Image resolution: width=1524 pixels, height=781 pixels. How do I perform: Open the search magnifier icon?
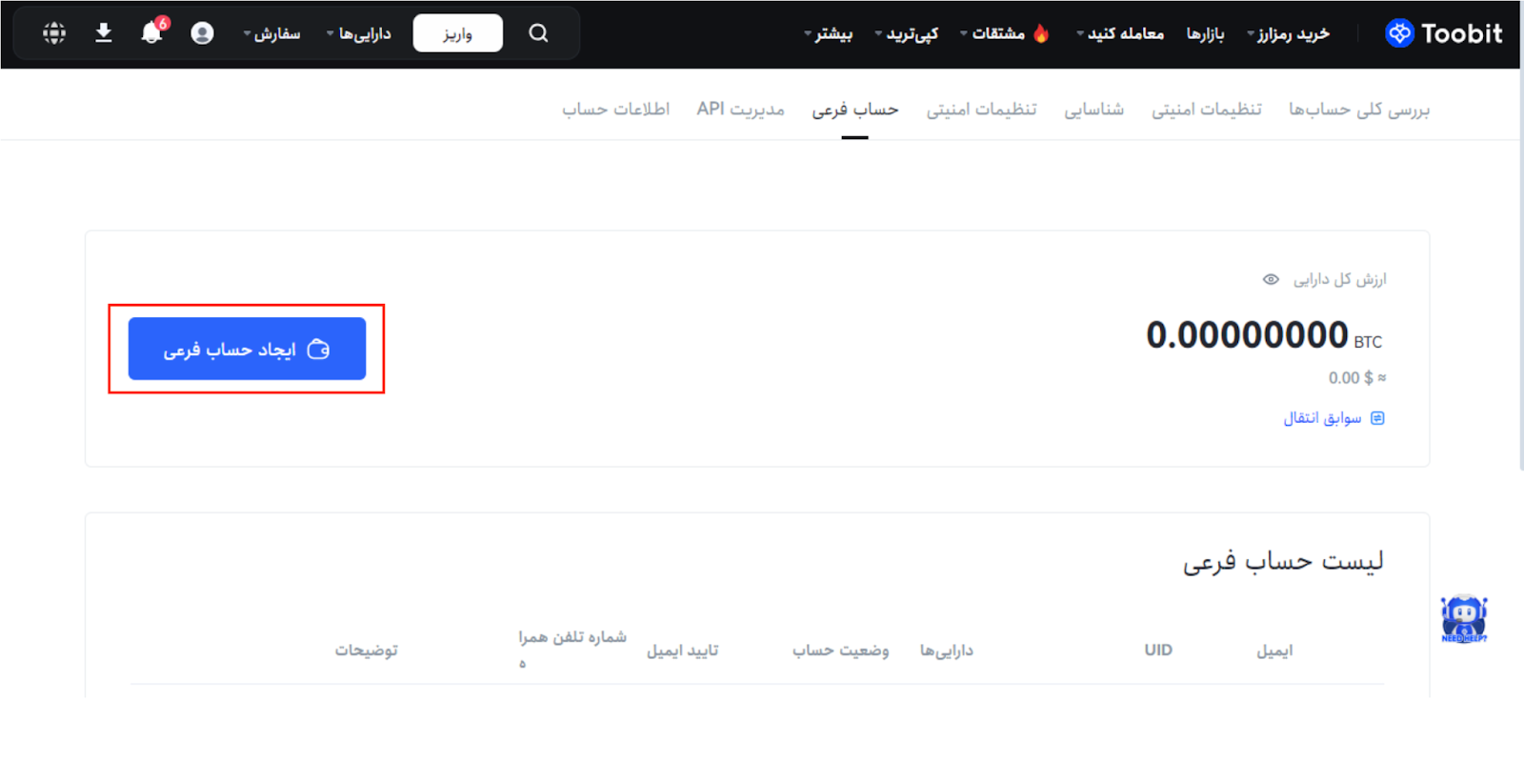pyautogui.click(x=538, y=33)
